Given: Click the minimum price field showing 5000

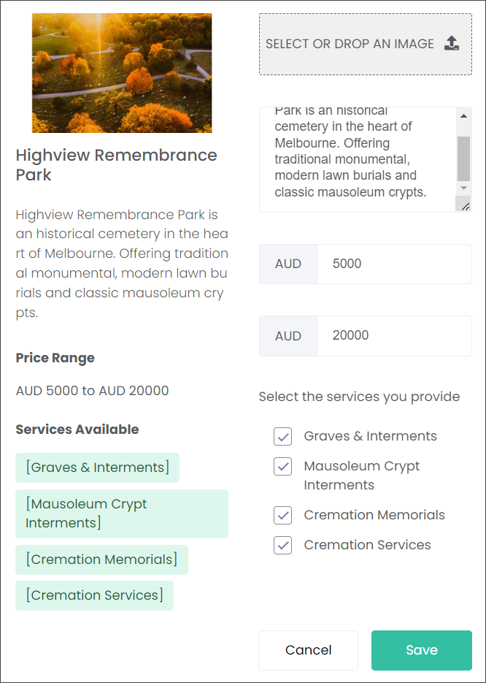Looking at the screenshot, I should pyautogui.click(x=394, y=264).
